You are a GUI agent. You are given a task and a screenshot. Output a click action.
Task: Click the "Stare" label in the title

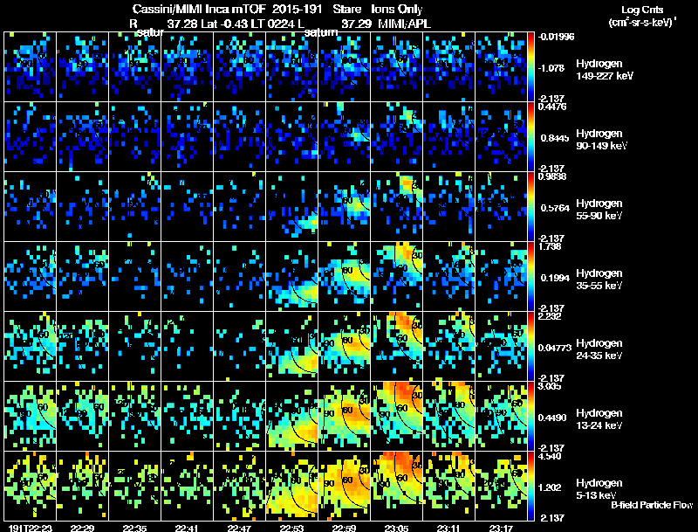(346, 10)
